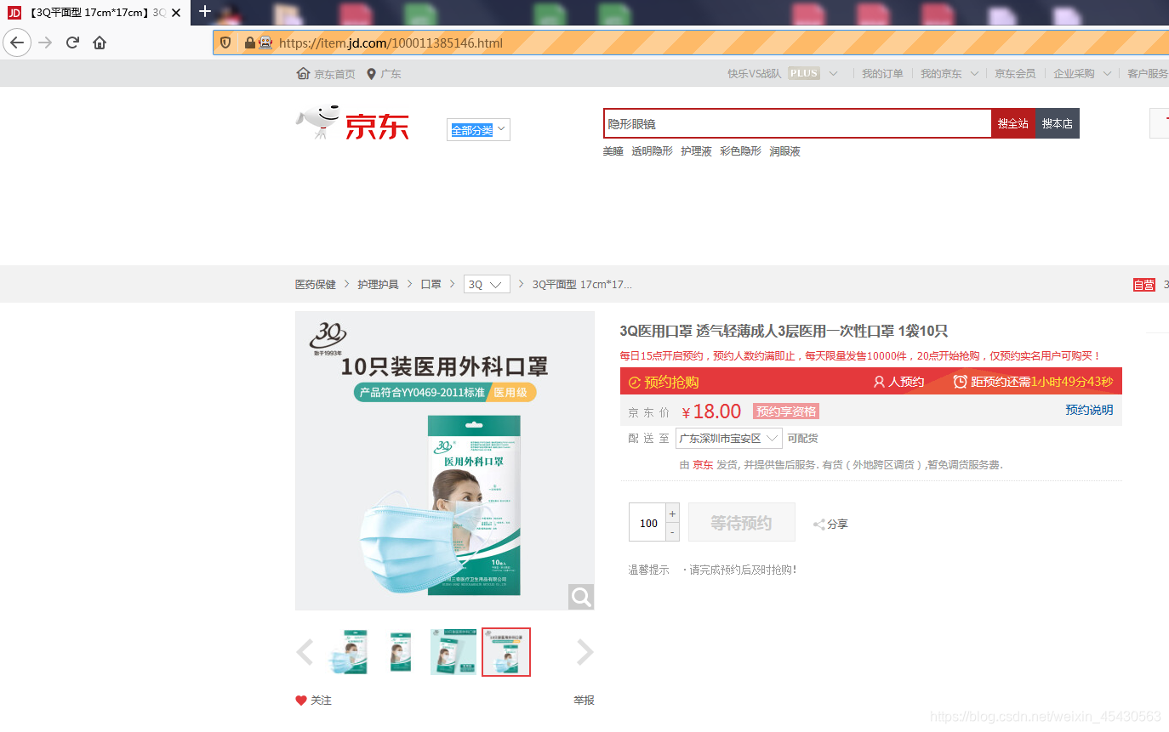Click the browser refresh icon
The height and width of the screenshot is (732, 1169).
71,42
